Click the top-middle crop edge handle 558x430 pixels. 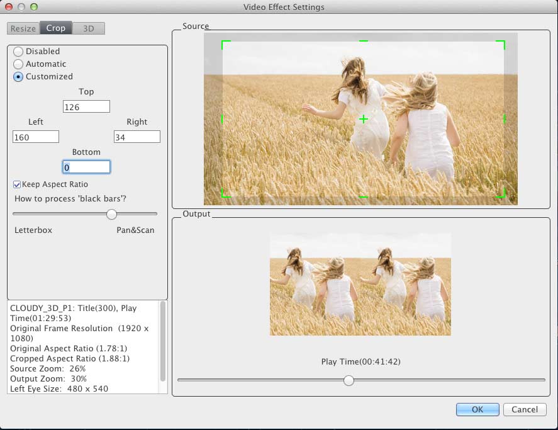pos(363,42)
